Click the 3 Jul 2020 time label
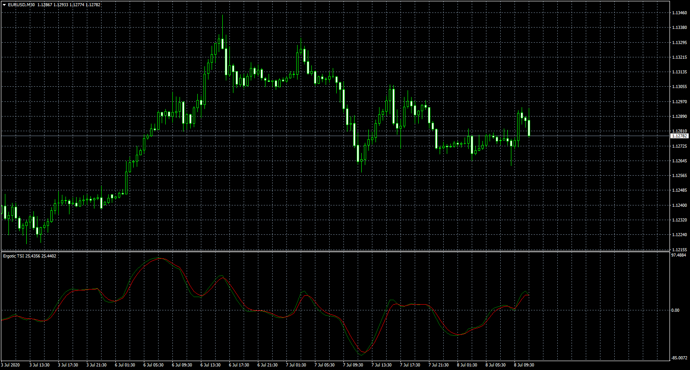This screenshot has height=370, width=690. (x=10, y=365)
